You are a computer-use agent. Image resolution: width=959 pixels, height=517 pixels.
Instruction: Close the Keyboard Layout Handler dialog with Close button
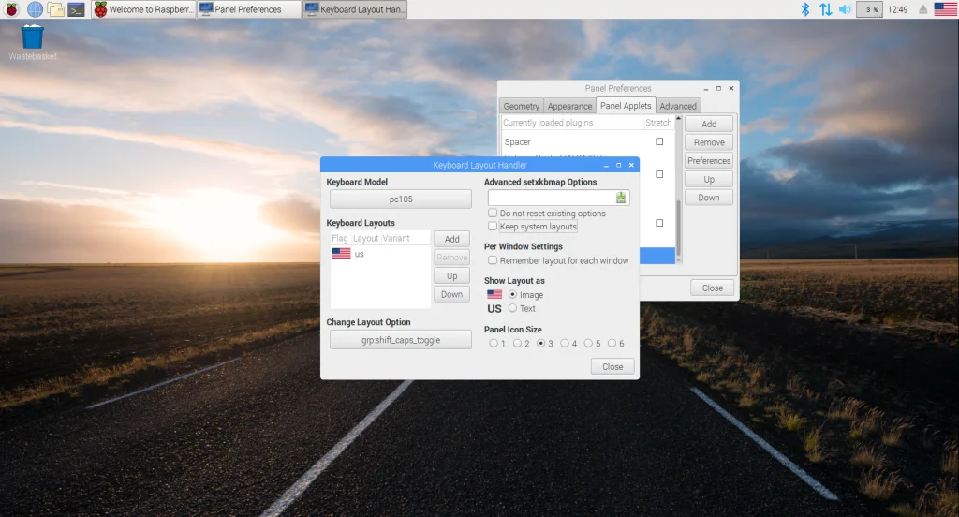[x=612, y=366]
